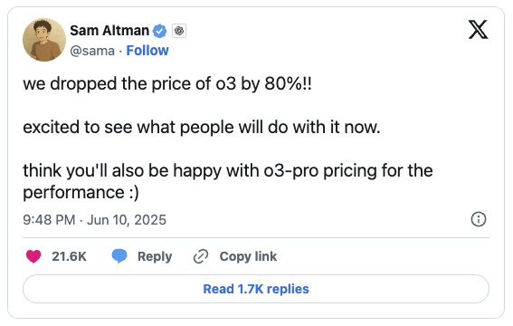Image resolution: width=513 pixels, height=326 pixels.
Task: Follow the @sama account
Action: click(147, 51)
